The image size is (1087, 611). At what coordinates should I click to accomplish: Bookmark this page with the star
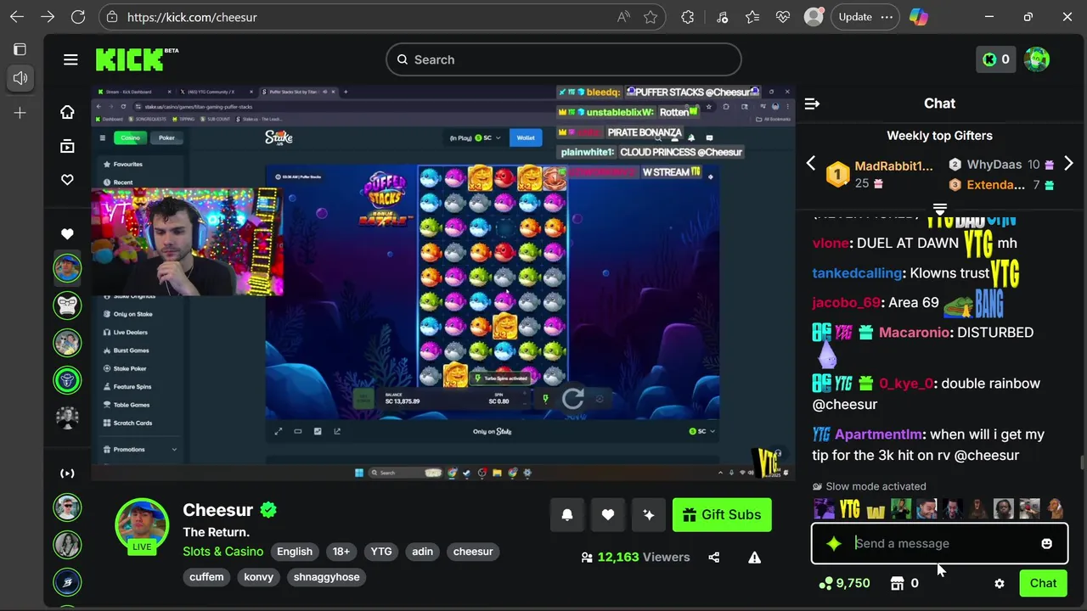(x=651, y=17)
